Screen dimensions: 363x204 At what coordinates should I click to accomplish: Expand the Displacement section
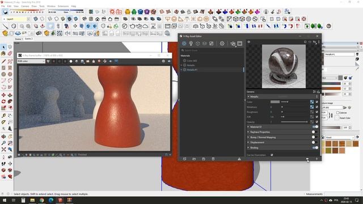point(248,142)
